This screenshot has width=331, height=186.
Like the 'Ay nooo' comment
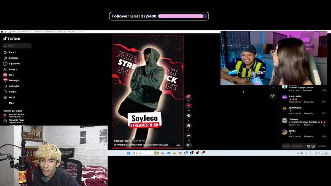324,90
